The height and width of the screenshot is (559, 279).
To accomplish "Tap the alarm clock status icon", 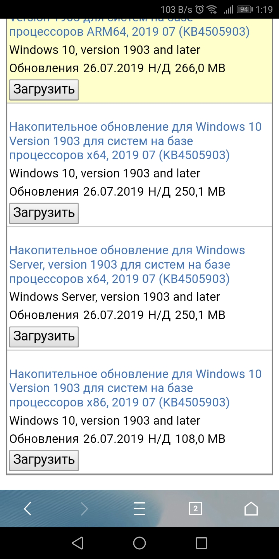I will tap(200, 9).
